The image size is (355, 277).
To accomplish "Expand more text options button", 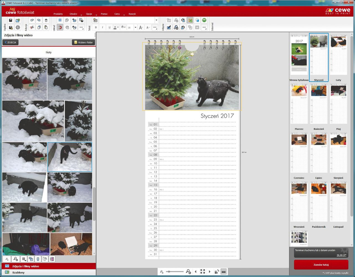I will (155, 27).
